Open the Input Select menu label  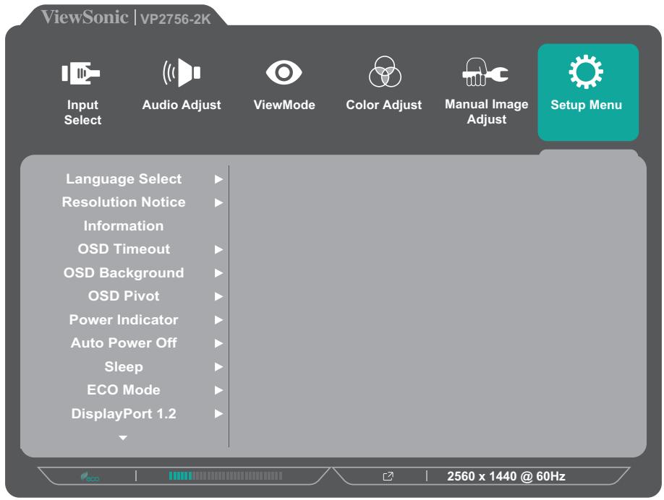[x=82, y=112]
